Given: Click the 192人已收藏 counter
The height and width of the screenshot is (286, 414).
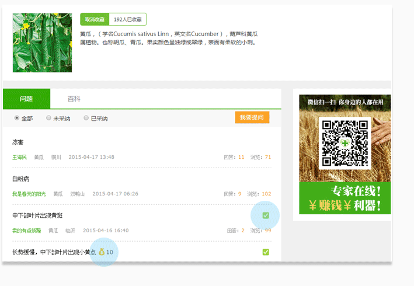Looking at the screenshot, I should [x=127, y=19].
